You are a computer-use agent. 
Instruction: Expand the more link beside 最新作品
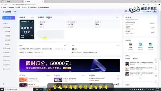point(32,17)
